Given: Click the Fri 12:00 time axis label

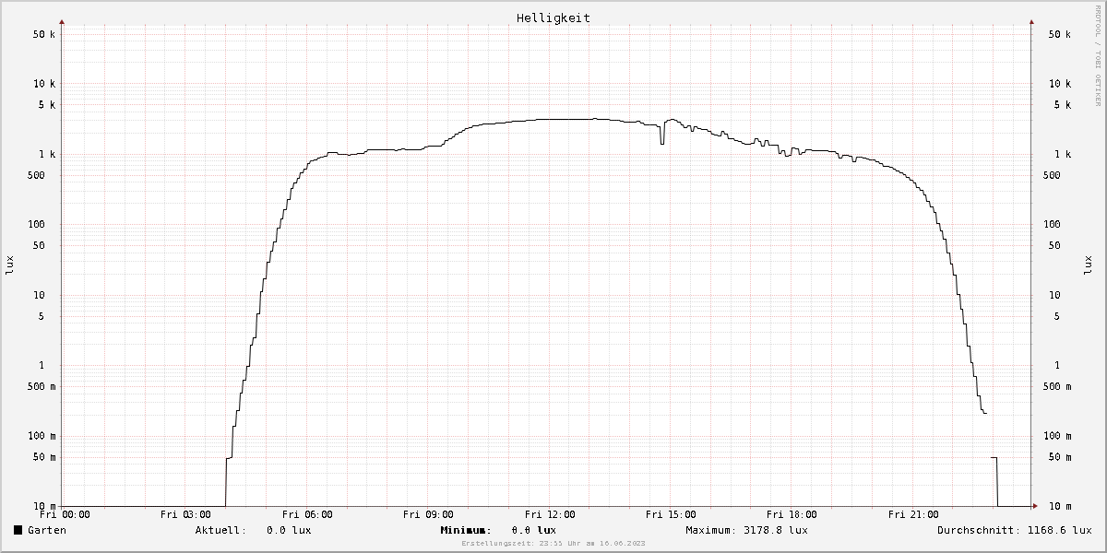Looking at the screenshot, I should 550,514.
